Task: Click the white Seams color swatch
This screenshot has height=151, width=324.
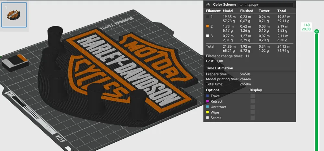Action: tap(207, 118)
